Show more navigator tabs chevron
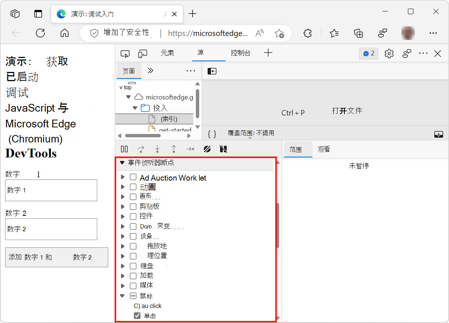Image resolution: width=449 pixels, height=323 pixels. [x=150, y=70]
